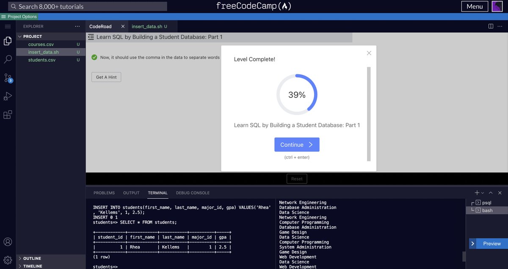Viewport: 508px width, 269px height.
Task: Click the Level Complete! heading
Action: [254, 59]
